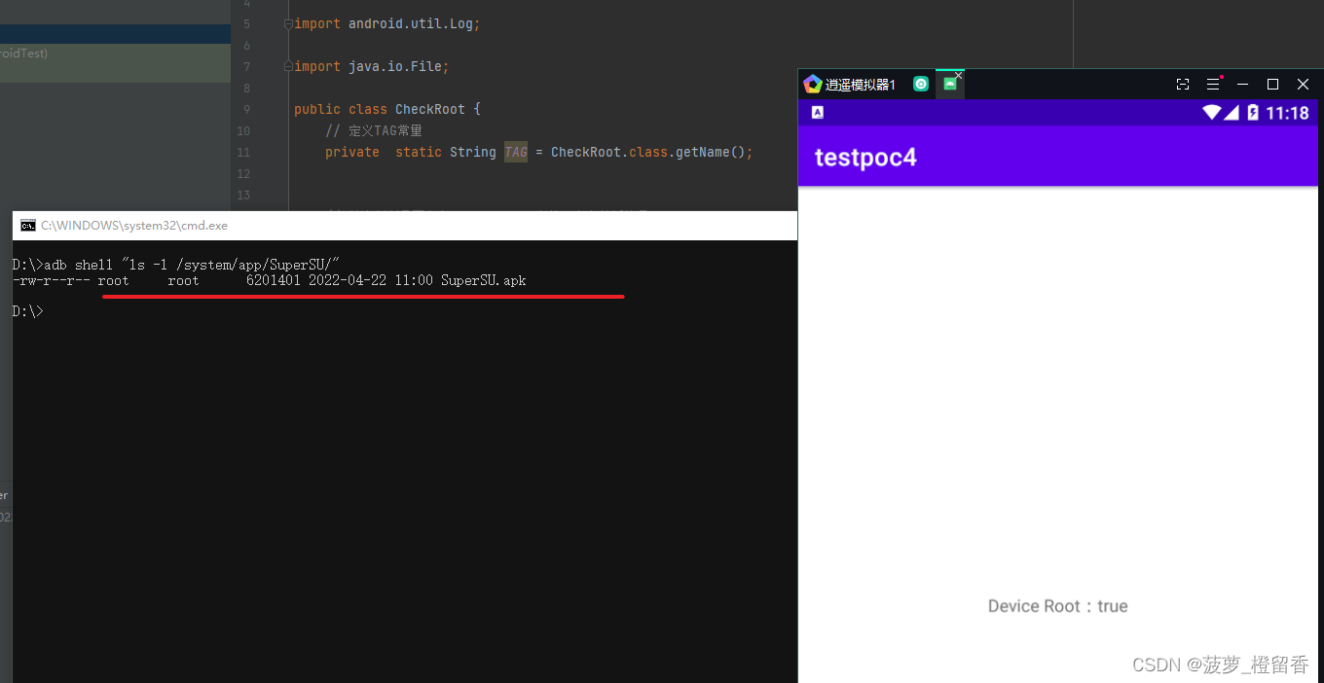Screen dimensions: 1324x683
Task: Click the empty D:\> prompt in cmd
Action: [28, 311]
